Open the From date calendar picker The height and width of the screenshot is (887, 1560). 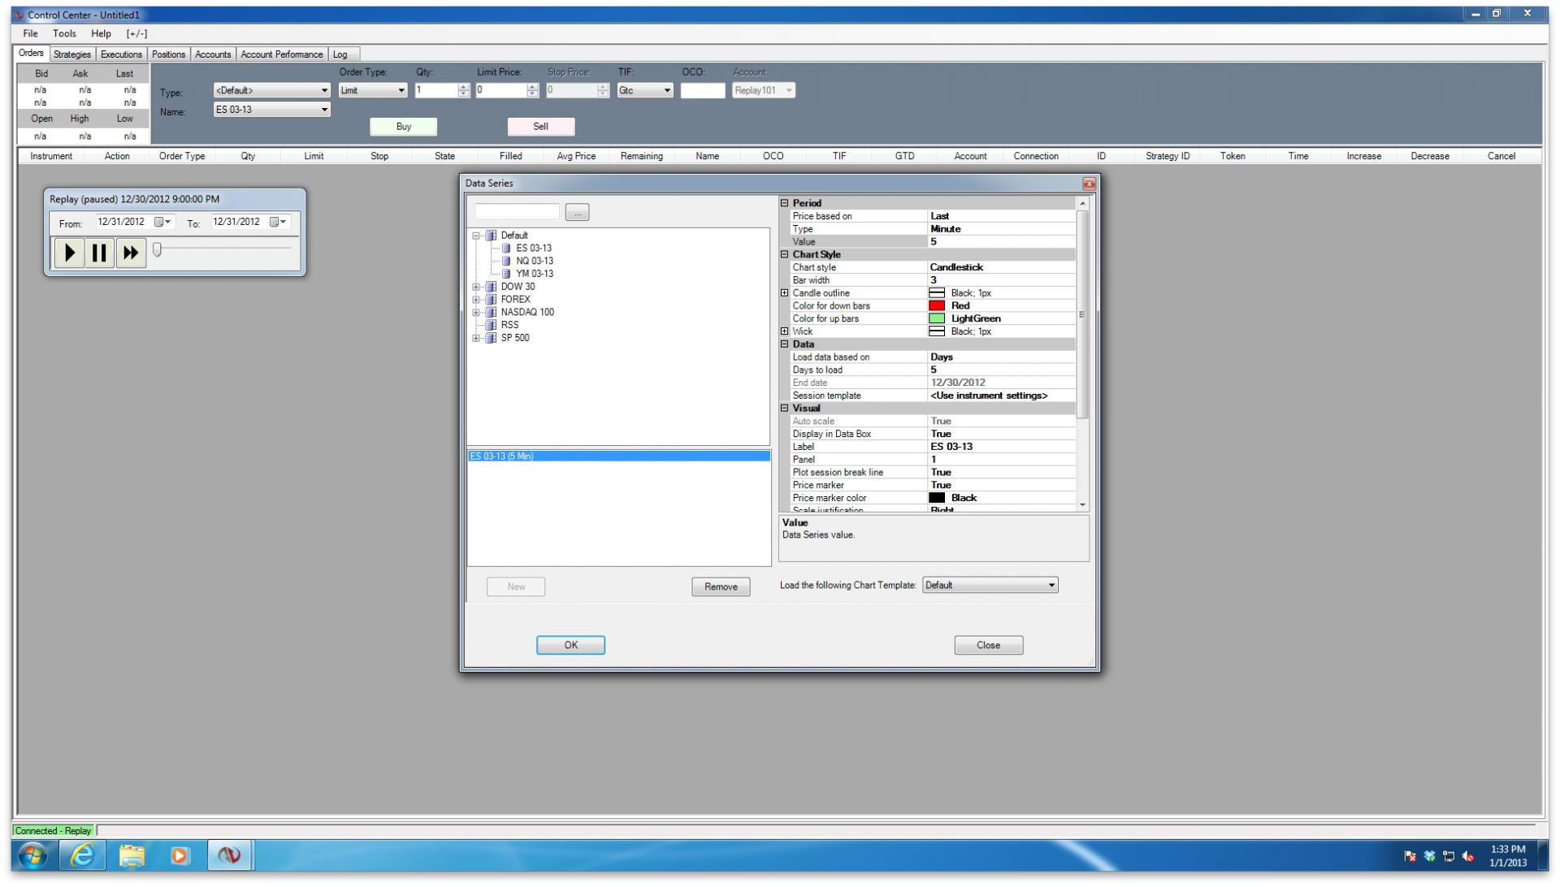(x=162, y=222)
